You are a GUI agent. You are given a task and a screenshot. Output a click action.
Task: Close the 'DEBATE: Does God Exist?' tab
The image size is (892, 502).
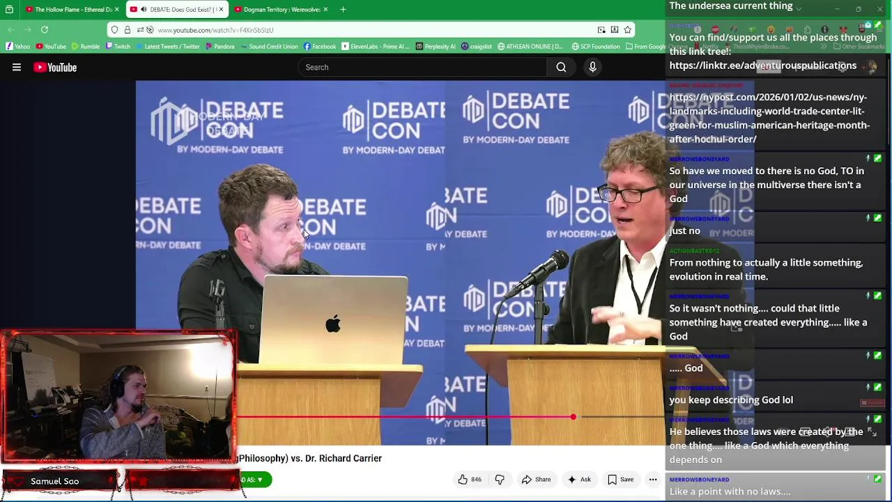tap(221, 10)
